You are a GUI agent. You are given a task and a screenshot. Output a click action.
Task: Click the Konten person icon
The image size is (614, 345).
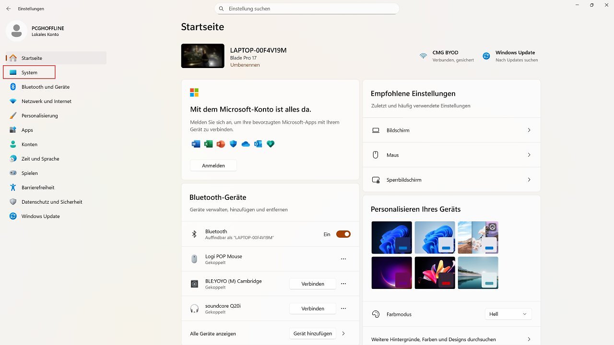click(x=13, y=144)
